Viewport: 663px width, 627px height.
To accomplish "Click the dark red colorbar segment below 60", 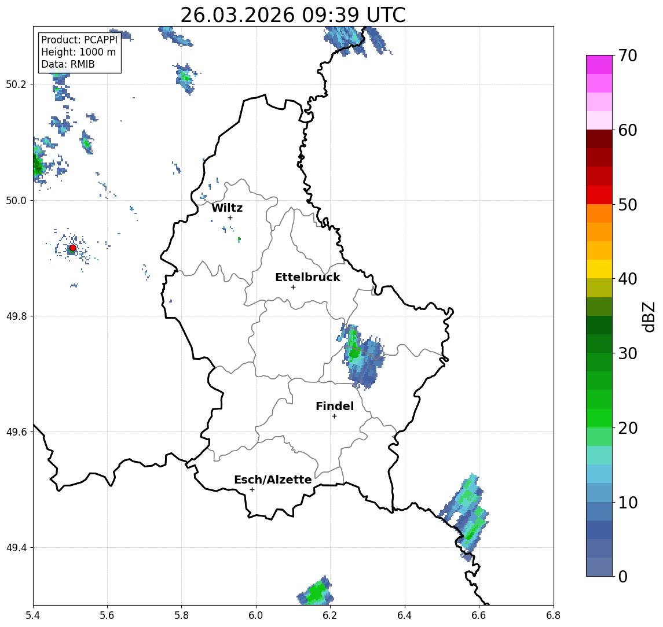I will (599, 139).
